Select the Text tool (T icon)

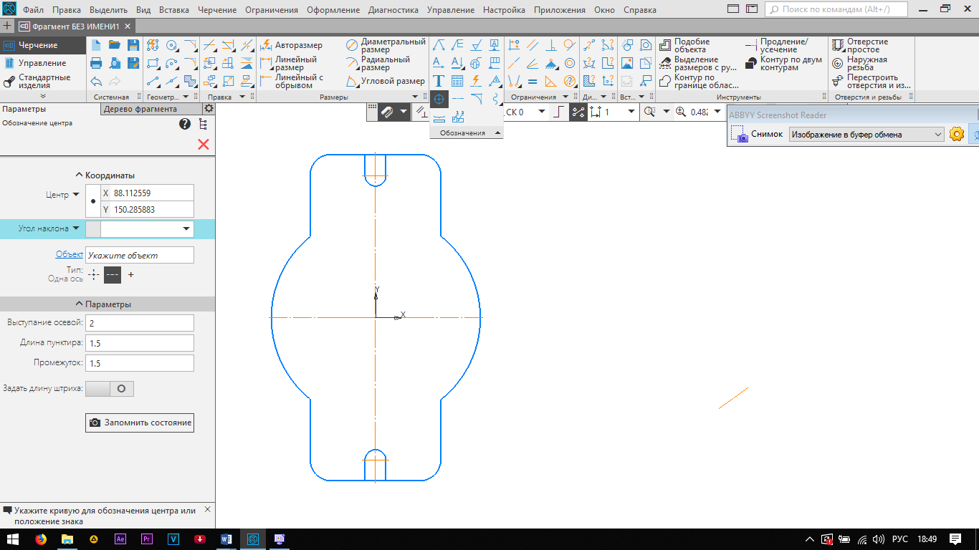pyautogui.click(x=439, y=81)
